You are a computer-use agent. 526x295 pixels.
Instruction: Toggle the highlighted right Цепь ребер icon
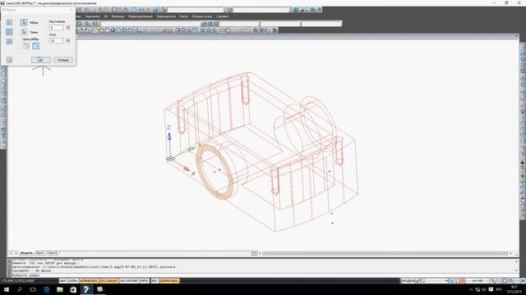pos(36,46)
